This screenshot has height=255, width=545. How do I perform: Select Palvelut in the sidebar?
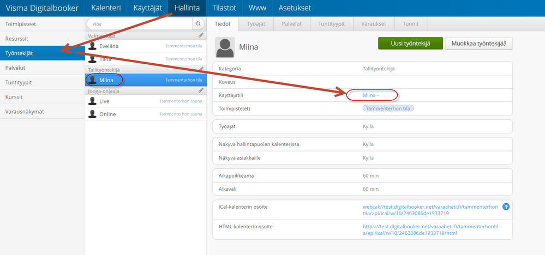[x=43, y=68]
